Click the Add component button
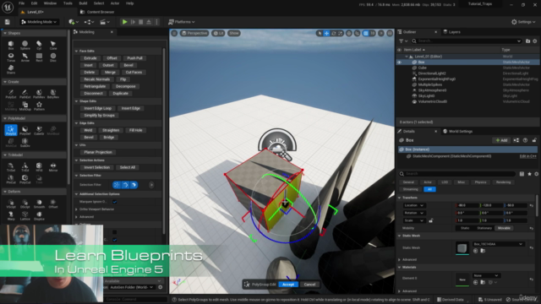Screen dimensions: 541x304 pos(501,140)
